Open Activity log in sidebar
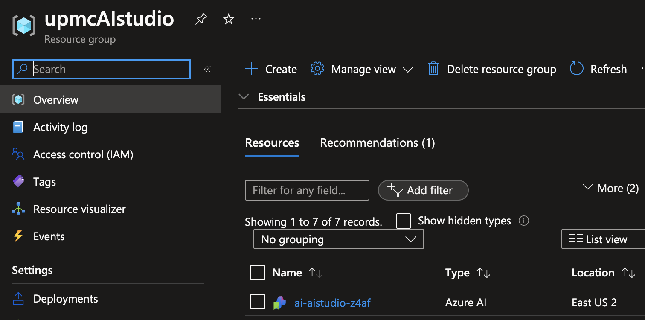 pyautogui.click(x=60, y=127)
